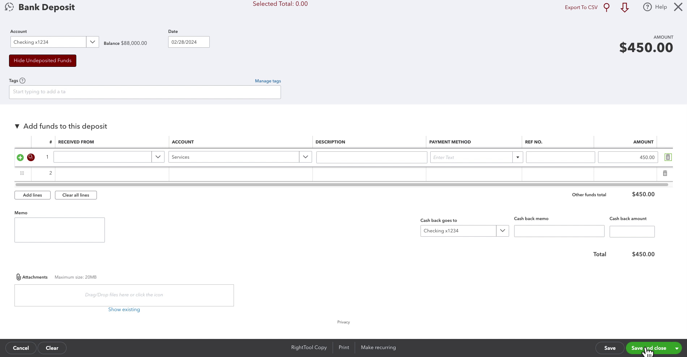Image resolution: width=687 pixels, height=357 pixels.
Task: Open the recent transactions history icon
Action: click(x=9, y=7)
